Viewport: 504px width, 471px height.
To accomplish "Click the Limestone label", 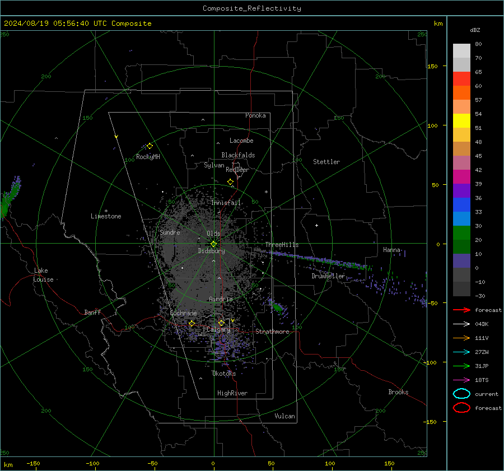I will [106, 216].
